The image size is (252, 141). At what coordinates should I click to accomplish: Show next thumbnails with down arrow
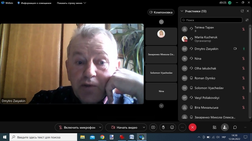pos(161,106)
